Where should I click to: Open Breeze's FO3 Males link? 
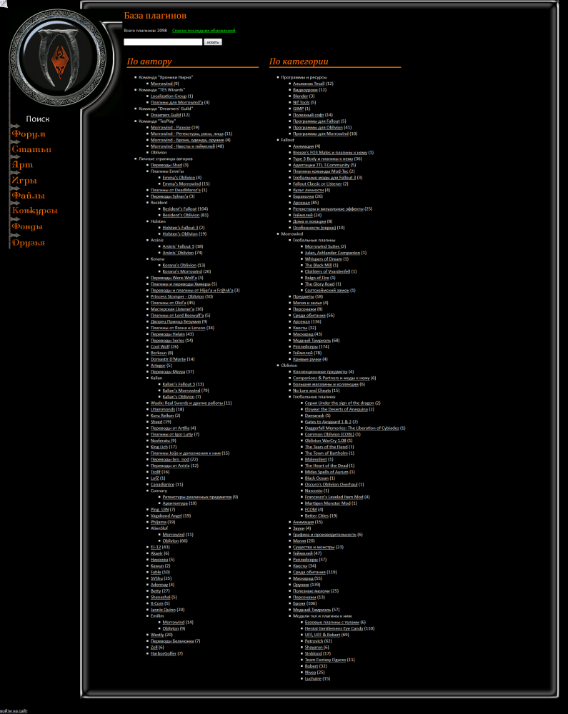[330, 153]
